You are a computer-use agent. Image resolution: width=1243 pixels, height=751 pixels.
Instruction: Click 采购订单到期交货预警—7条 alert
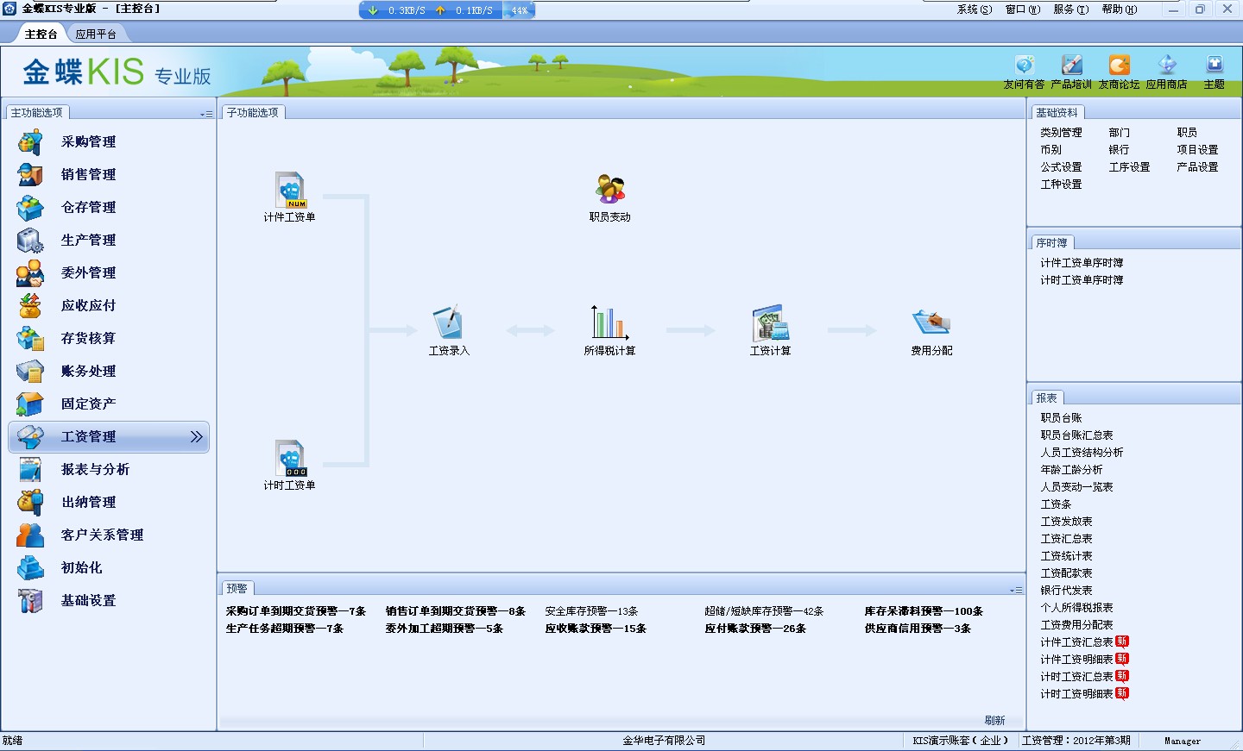(x=296, y=611)
